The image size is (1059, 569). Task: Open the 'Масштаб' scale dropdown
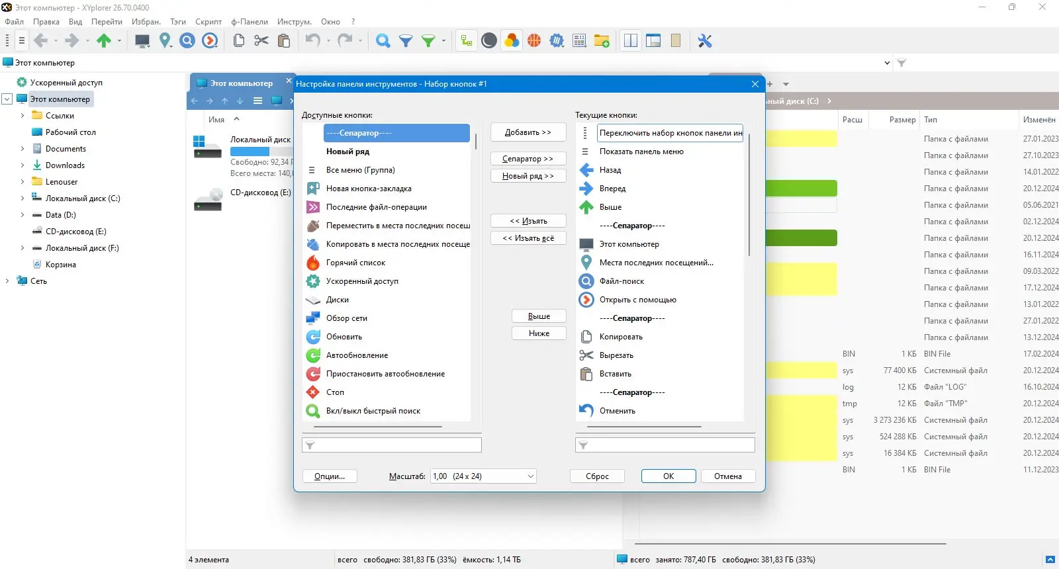[x=484, y=476]
